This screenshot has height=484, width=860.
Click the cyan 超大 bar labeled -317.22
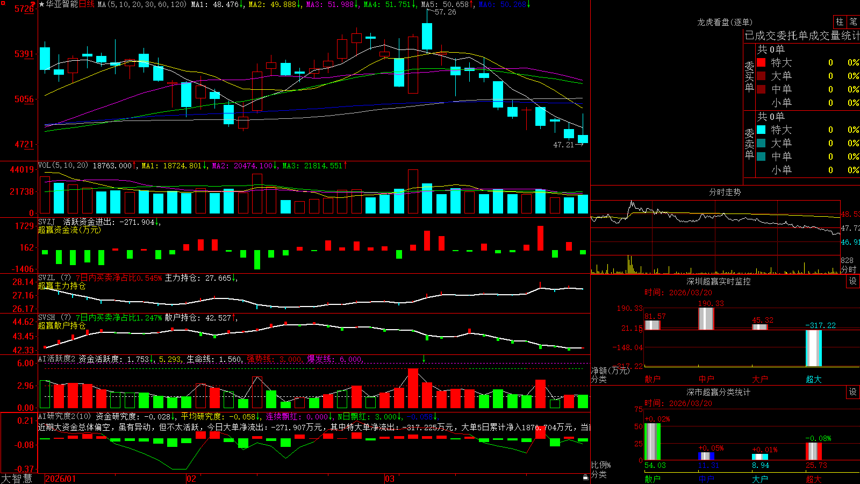[x=814, y=348]
